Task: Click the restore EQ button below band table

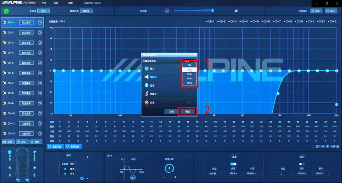Action: pos(74,146)
